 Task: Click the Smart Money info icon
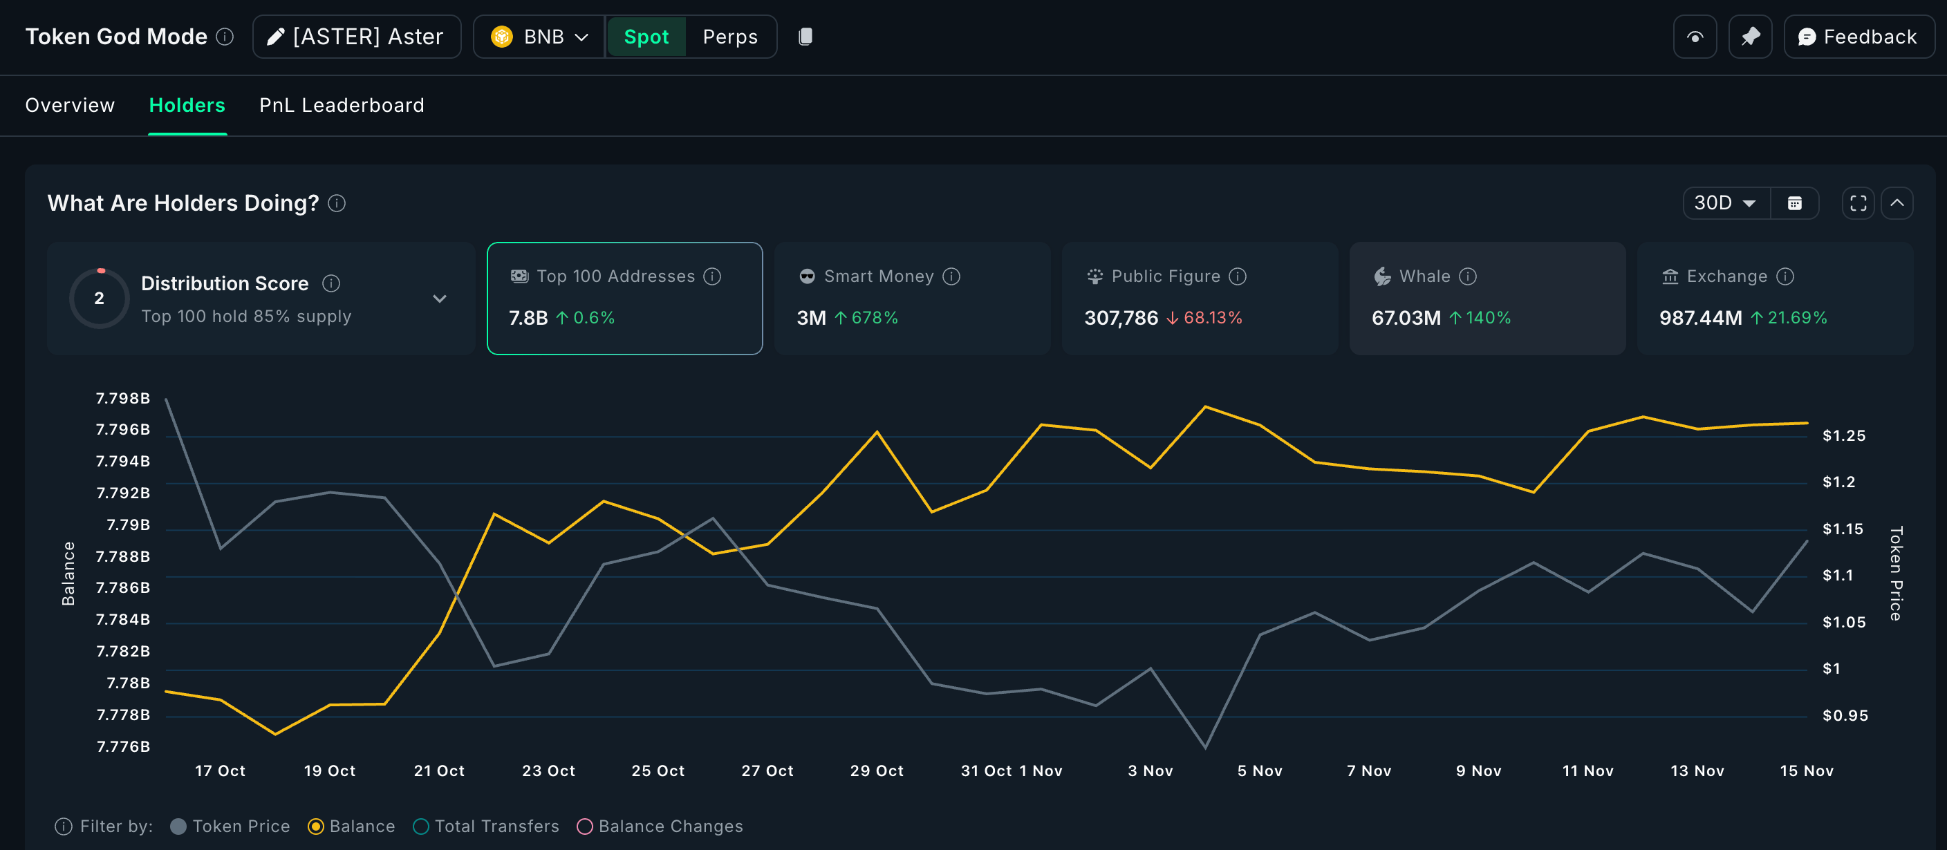click(951, 276)
